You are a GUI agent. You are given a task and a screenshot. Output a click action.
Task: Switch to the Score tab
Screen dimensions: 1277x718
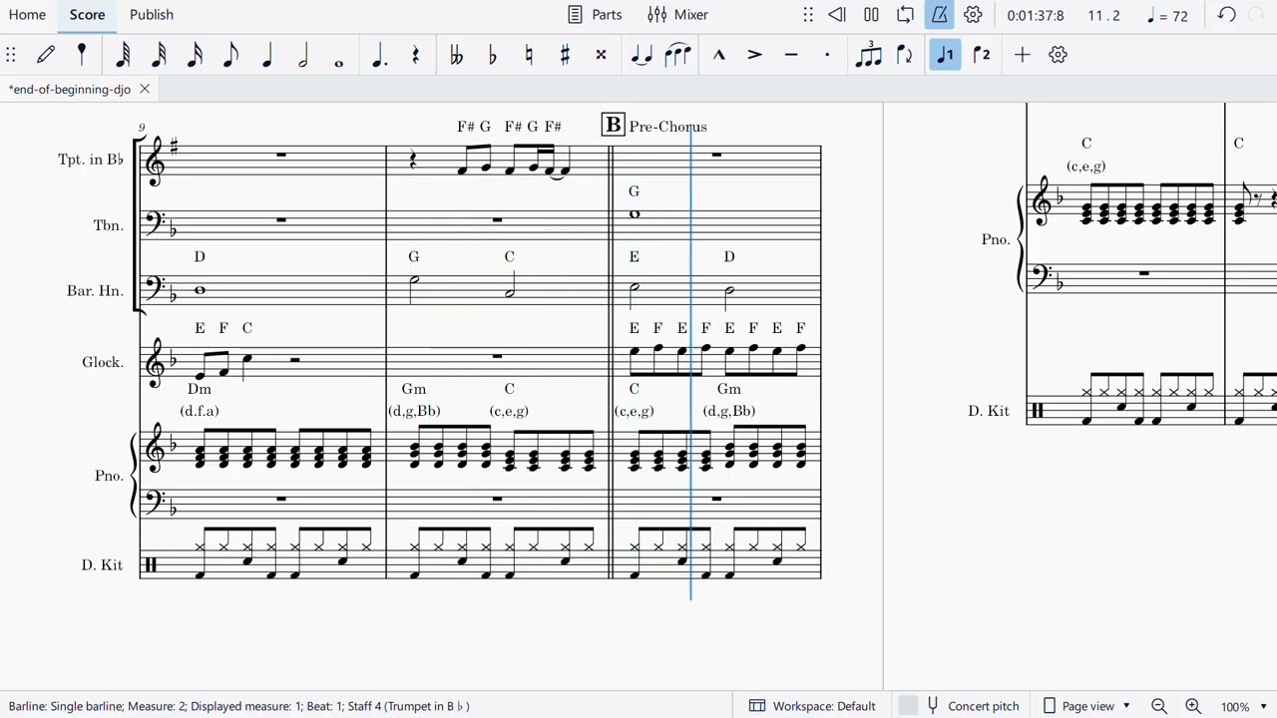click(x=87, y=15)
